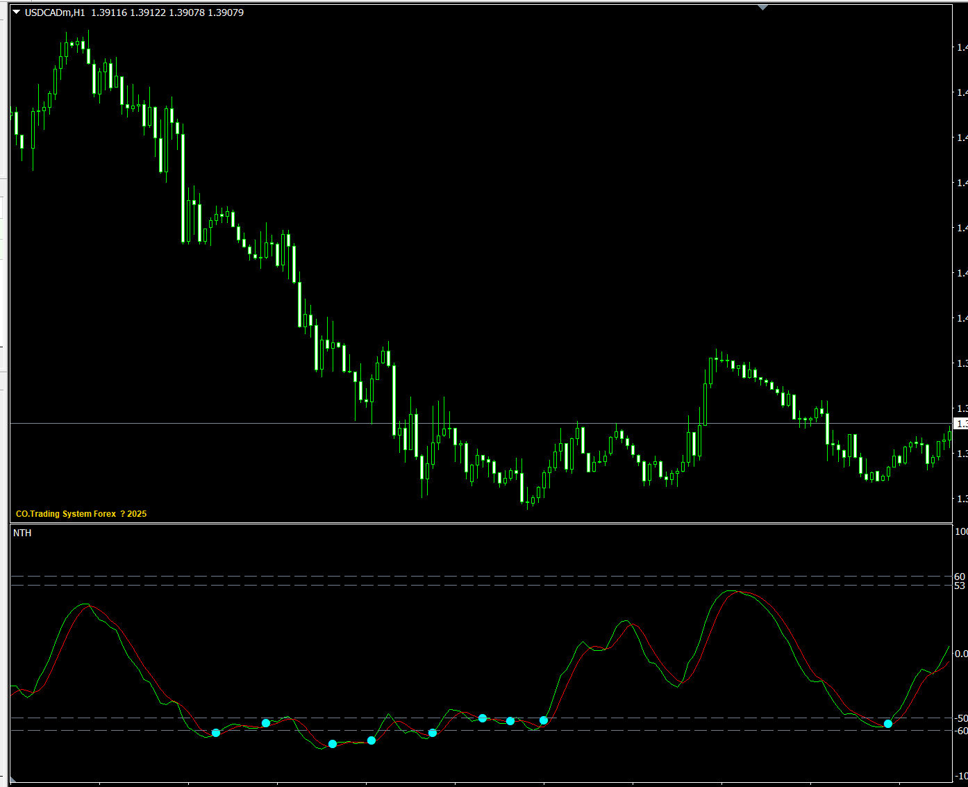Click the -60 level label on indicator scale

coord(960,731)
